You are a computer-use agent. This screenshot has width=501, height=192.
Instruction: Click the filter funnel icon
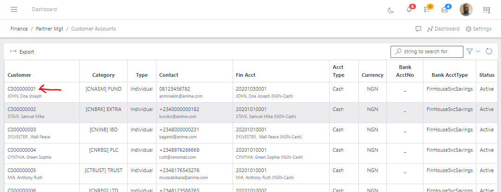coord(469,51)
